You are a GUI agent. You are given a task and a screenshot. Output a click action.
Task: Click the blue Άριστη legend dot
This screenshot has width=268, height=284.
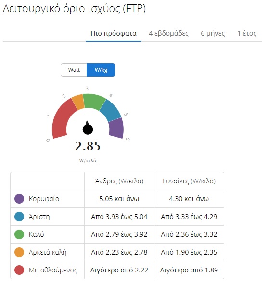click(19, 217)
